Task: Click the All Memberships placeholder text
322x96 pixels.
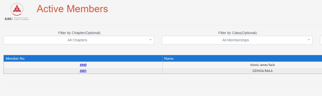Action: [235, 40]
